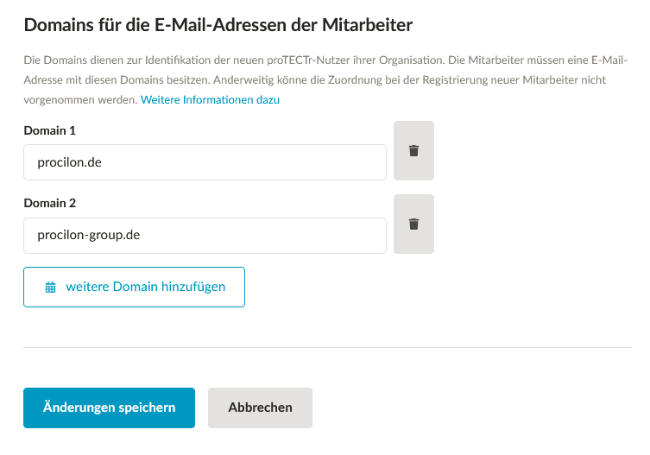Cancel via the "Abbrechen" button
This screenshot has width=650, height=455.
point(260,408)
